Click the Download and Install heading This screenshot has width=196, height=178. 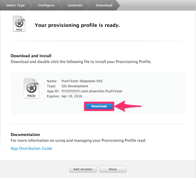click(x=31, y=56)
